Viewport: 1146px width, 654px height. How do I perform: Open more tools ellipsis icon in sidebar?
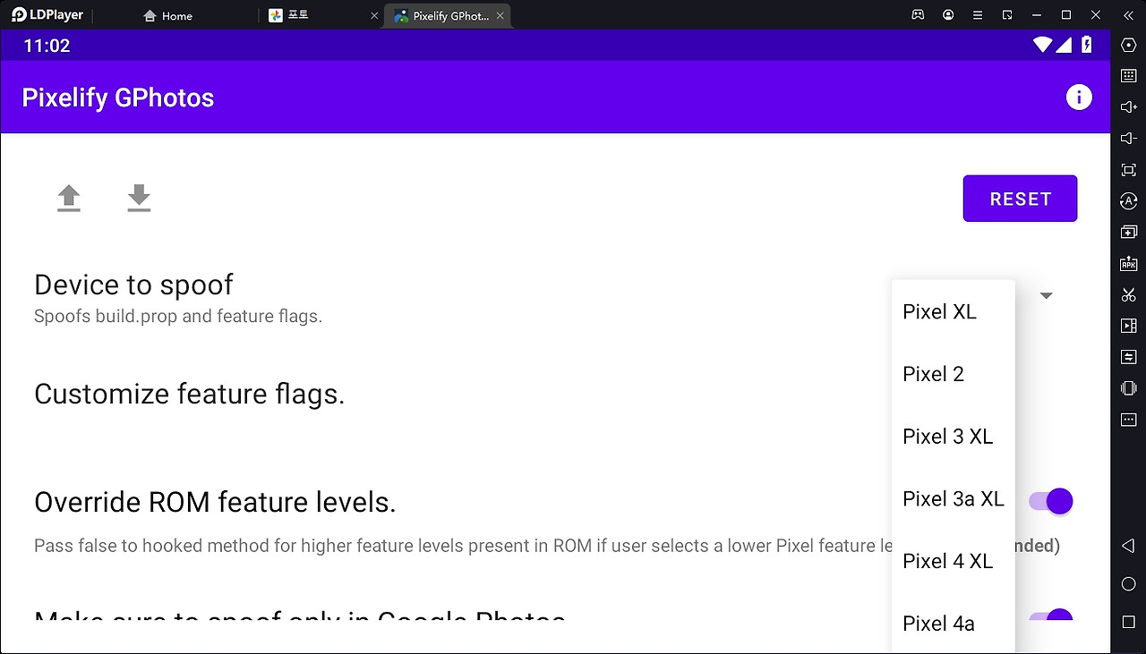(x=1128, y=420)
